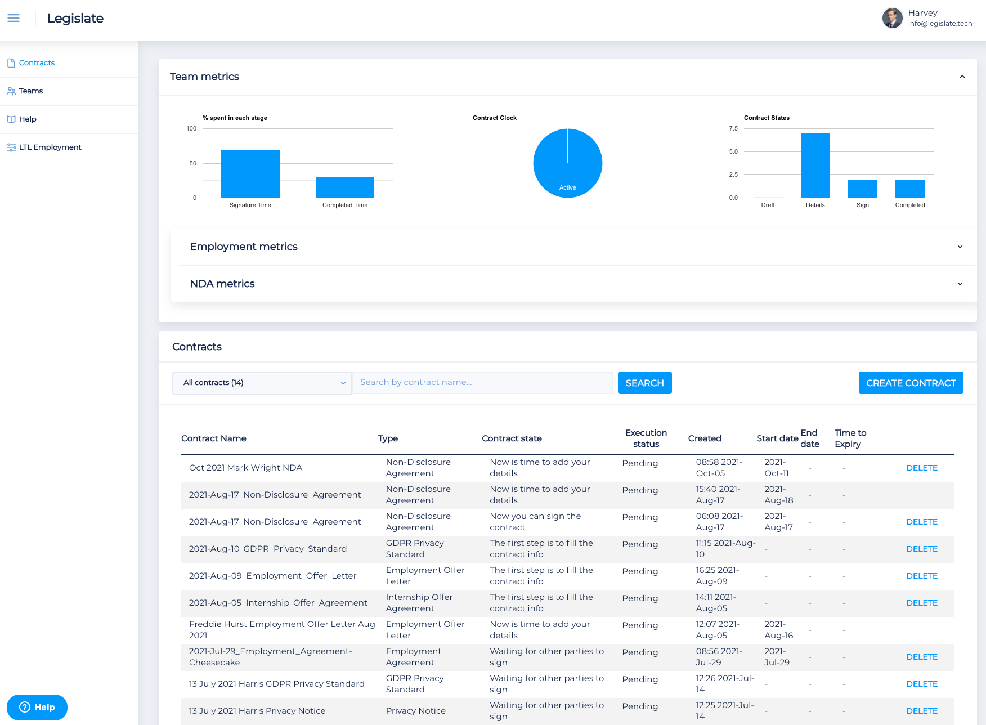This screenshot has width=986, height=725.
Task: Open the Teams menu item
Action: point(31,91)
